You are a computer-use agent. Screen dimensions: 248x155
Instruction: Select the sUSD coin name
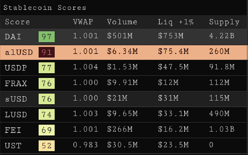pos(16,99)
